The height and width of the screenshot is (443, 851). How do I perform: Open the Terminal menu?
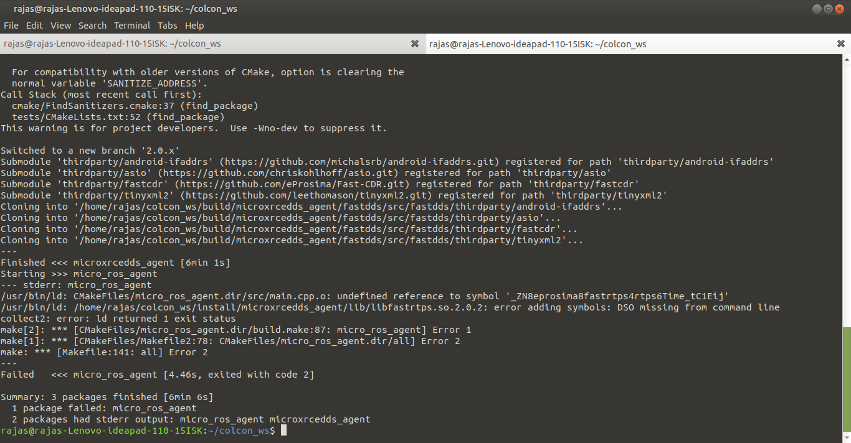pyautogui.click(x=131, y=26)
